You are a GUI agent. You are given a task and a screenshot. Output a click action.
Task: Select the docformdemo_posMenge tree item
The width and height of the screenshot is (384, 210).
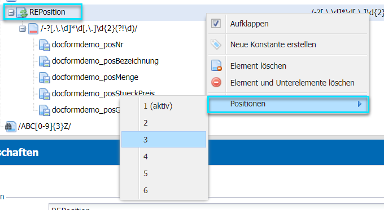pos(95,77)
